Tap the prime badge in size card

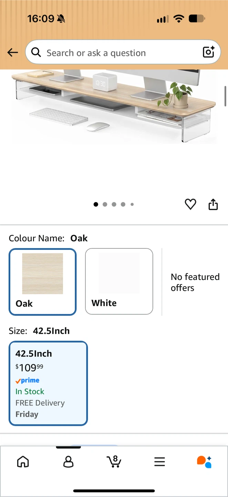click(27, 380)
